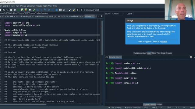Switch to Variable explorer pane tab
The height and width of the screenshot is (109, 195).
140,53
